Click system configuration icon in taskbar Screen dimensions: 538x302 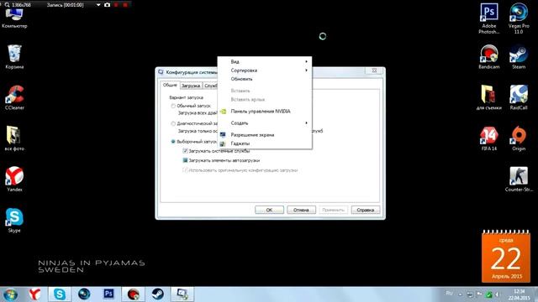click(182, 294)
